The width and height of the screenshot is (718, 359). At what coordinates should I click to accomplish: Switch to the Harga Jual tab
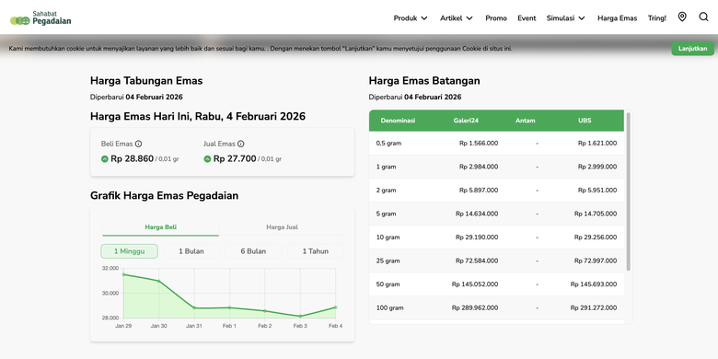(282, 227)
